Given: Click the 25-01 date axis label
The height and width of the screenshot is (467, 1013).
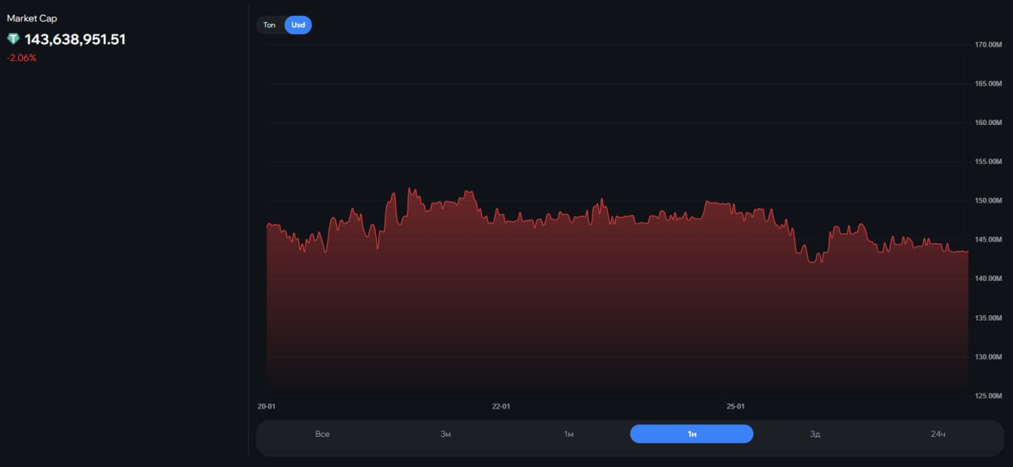Looking at the screenshot, I should (x=735, y=407).
